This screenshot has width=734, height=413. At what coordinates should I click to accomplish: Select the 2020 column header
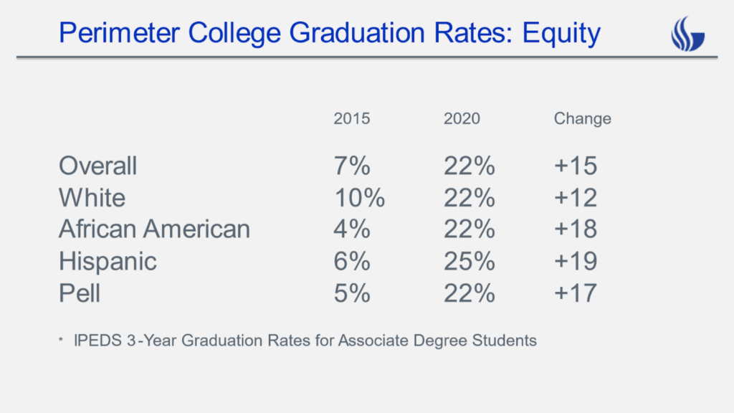tap(462, 119)
